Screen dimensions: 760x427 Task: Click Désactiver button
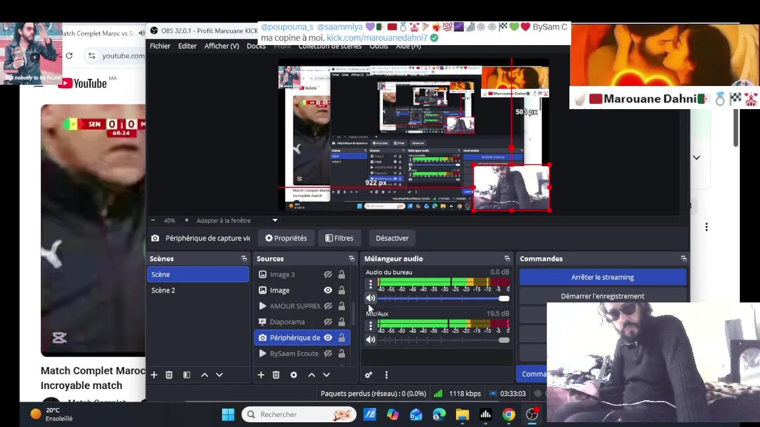(392, 238)
